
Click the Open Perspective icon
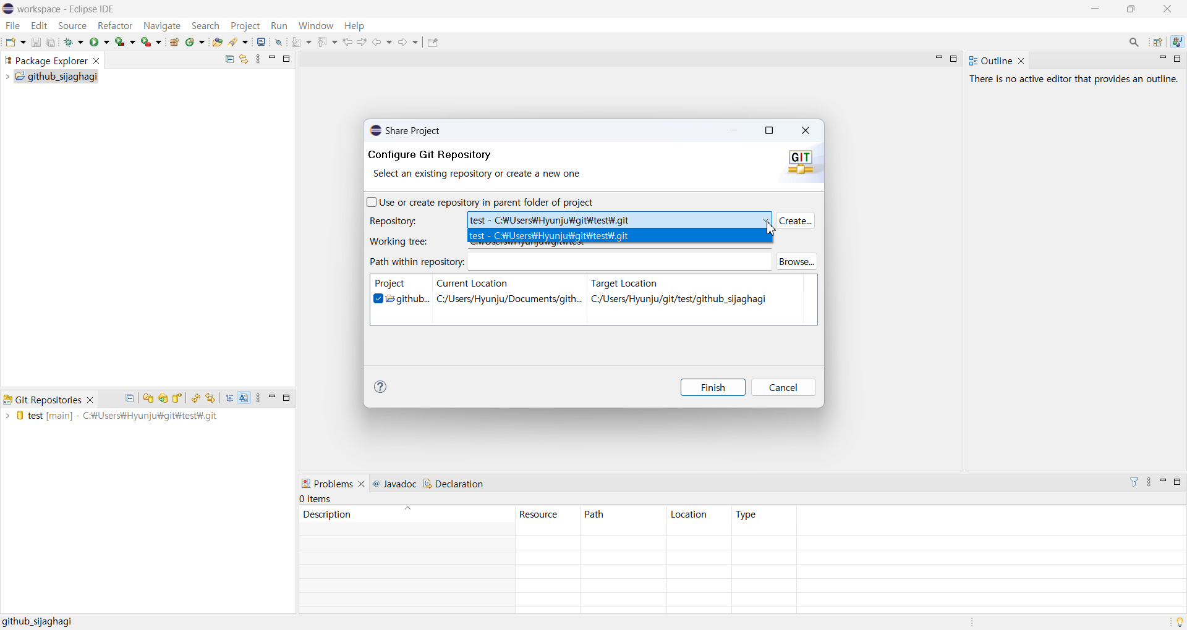1159,42
